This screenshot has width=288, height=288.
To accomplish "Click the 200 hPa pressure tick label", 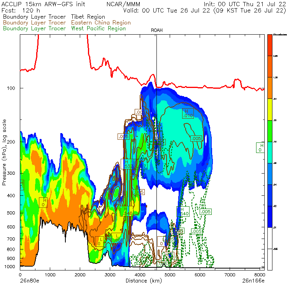I will pyautogui.click(x=11, y=142).
